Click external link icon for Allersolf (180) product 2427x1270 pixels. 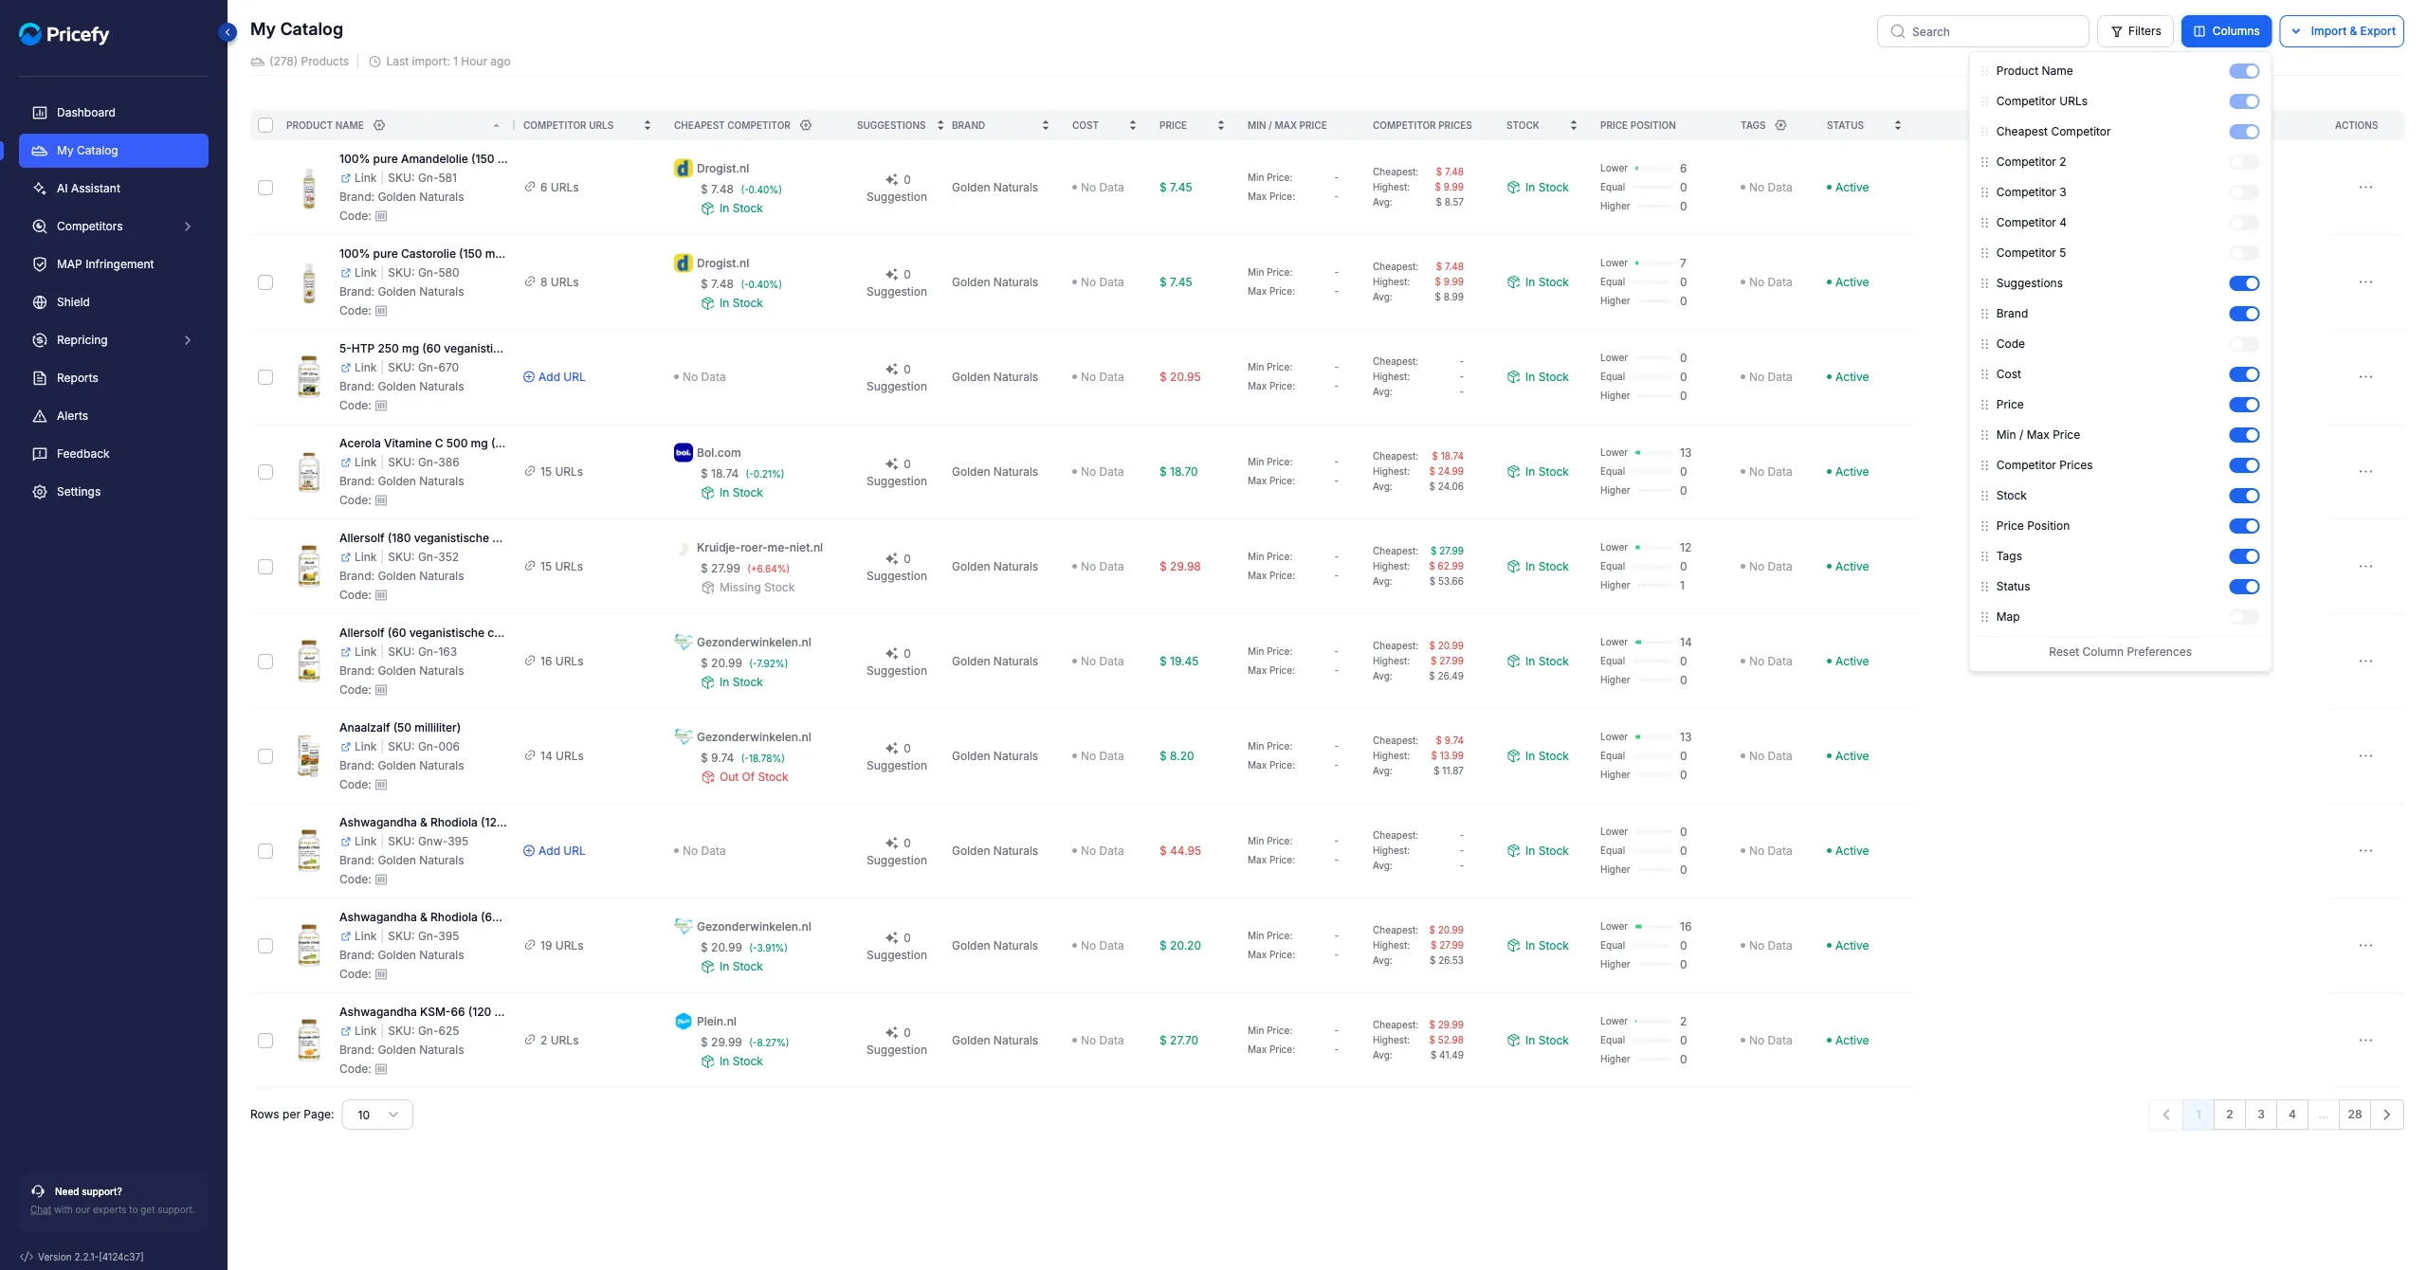click(346, 557)
